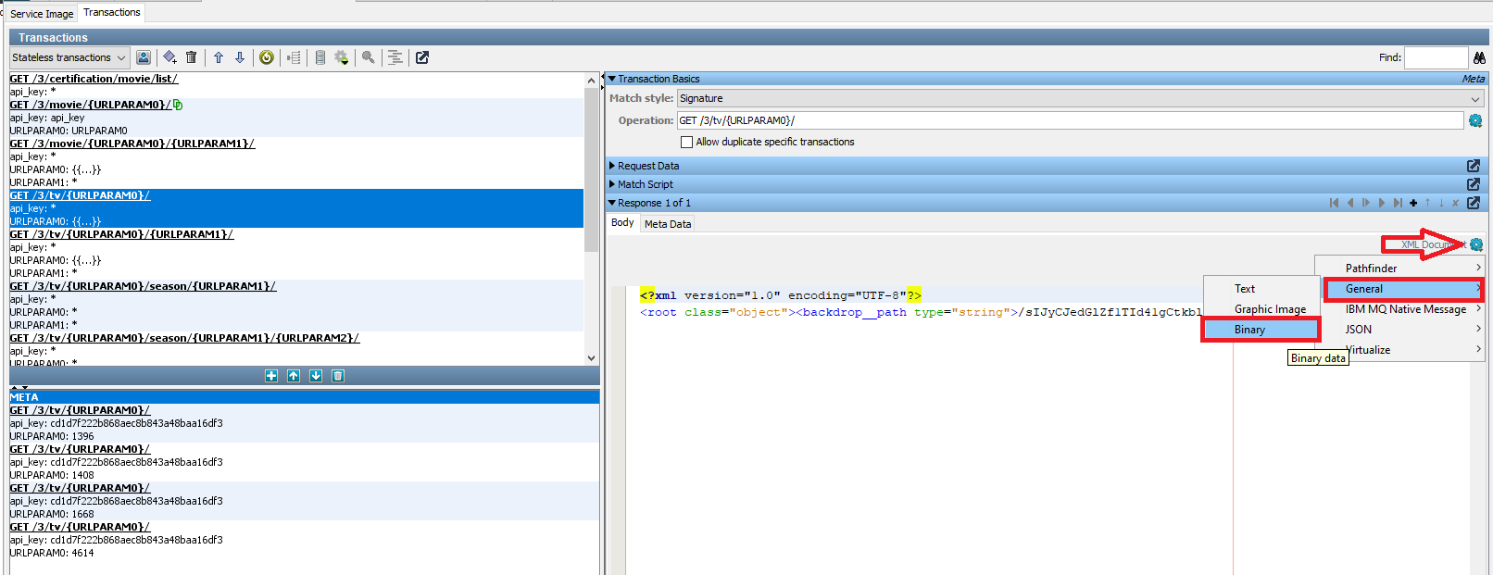The width and height of the screenshot is (1493, 575).
Task: Add a new response with the plus icon
Action: click(x=1413, y=203)
